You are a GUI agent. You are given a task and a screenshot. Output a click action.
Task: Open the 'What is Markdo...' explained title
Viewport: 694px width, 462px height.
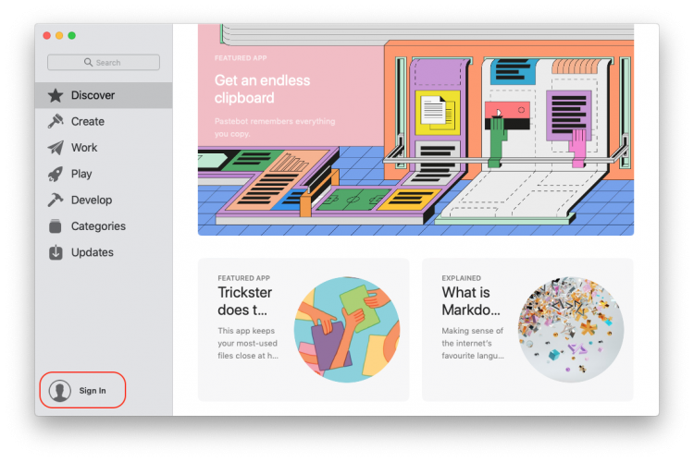(x=471, y=301)
